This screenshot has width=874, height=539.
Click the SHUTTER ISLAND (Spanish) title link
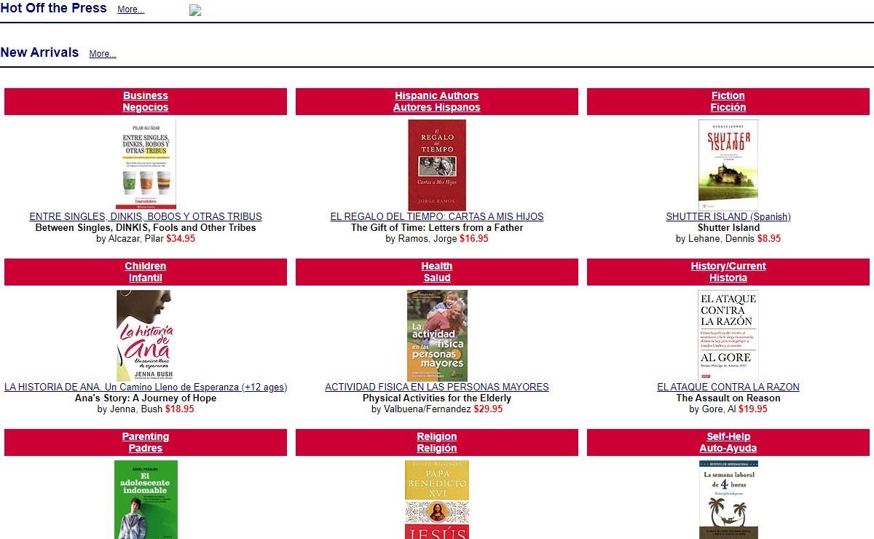pyautogui.click(x=728, y=216)
